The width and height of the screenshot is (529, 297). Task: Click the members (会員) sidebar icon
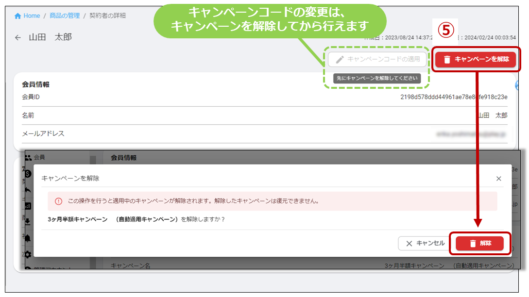(x=28, y=157)
